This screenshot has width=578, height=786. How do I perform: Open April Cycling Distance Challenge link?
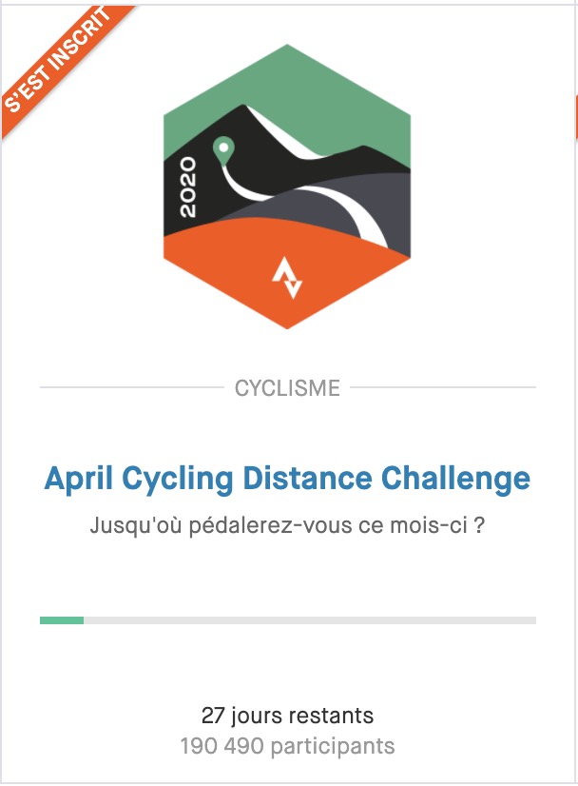[x=287, y=478]
